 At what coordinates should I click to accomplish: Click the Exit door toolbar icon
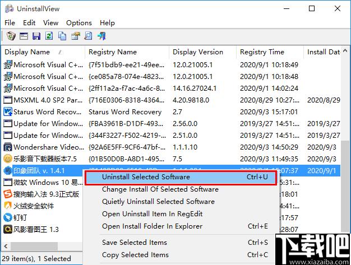(101, 36)
